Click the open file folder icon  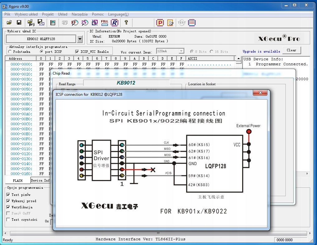click(9, 22)
